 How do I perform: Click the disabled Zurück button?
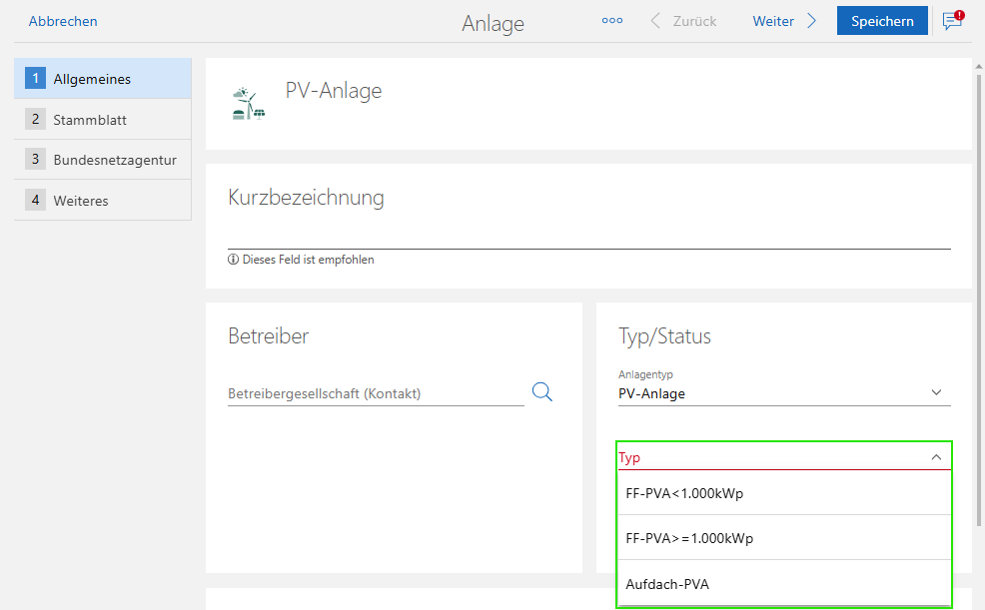pos(683,21)
